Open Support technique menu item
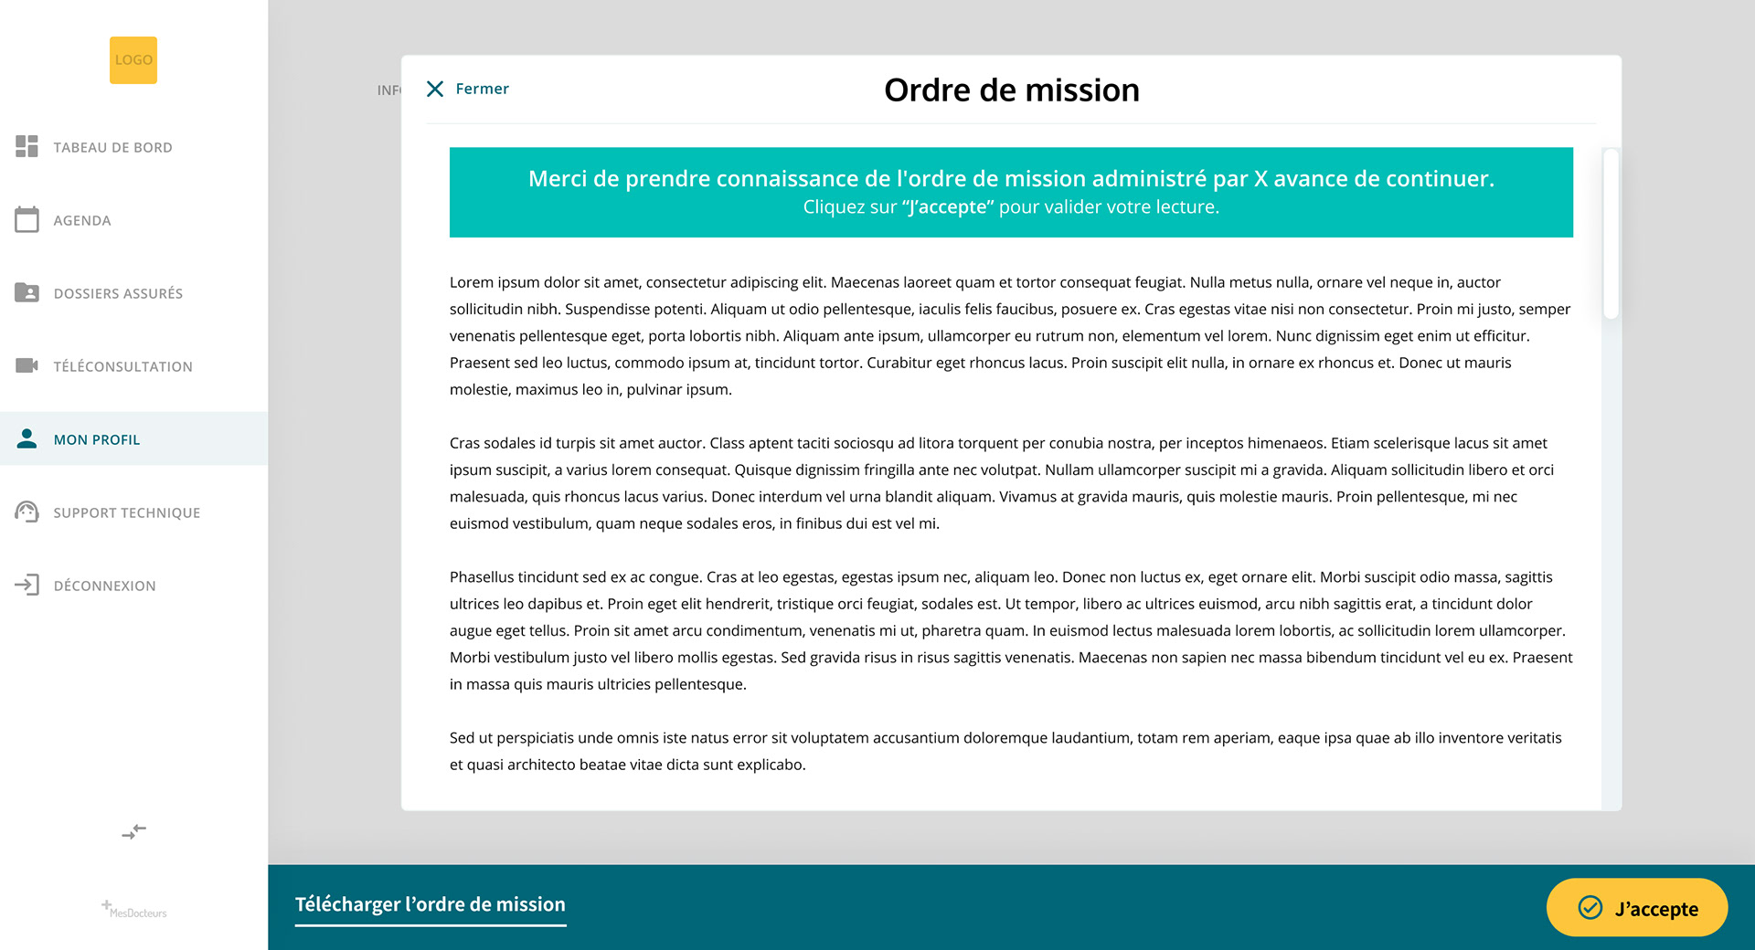The width and height of the screenshot is (1755, 950). click(x=133, y=512)
